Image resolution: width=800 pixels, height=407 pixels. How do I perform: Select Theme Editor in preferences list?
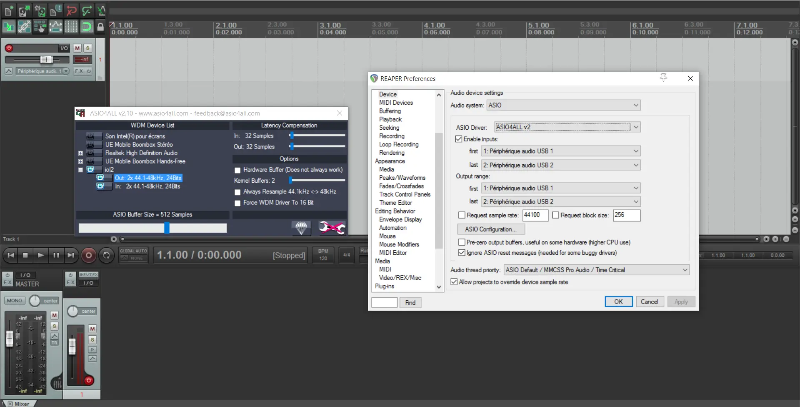(395, 203)
